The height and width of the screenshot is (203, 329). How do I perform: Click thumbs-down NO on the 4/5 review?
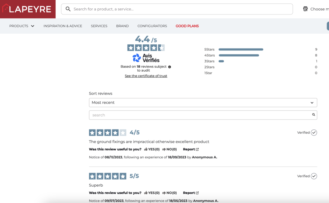click(x=170, y=149)
